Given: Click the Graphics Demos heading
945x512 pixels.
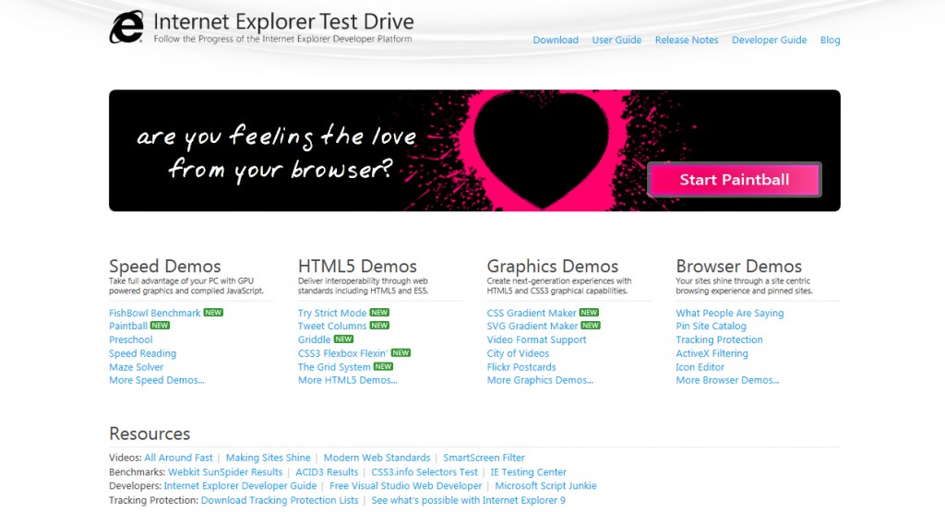Looking at the screenshot, I should (x=553, y=267).
